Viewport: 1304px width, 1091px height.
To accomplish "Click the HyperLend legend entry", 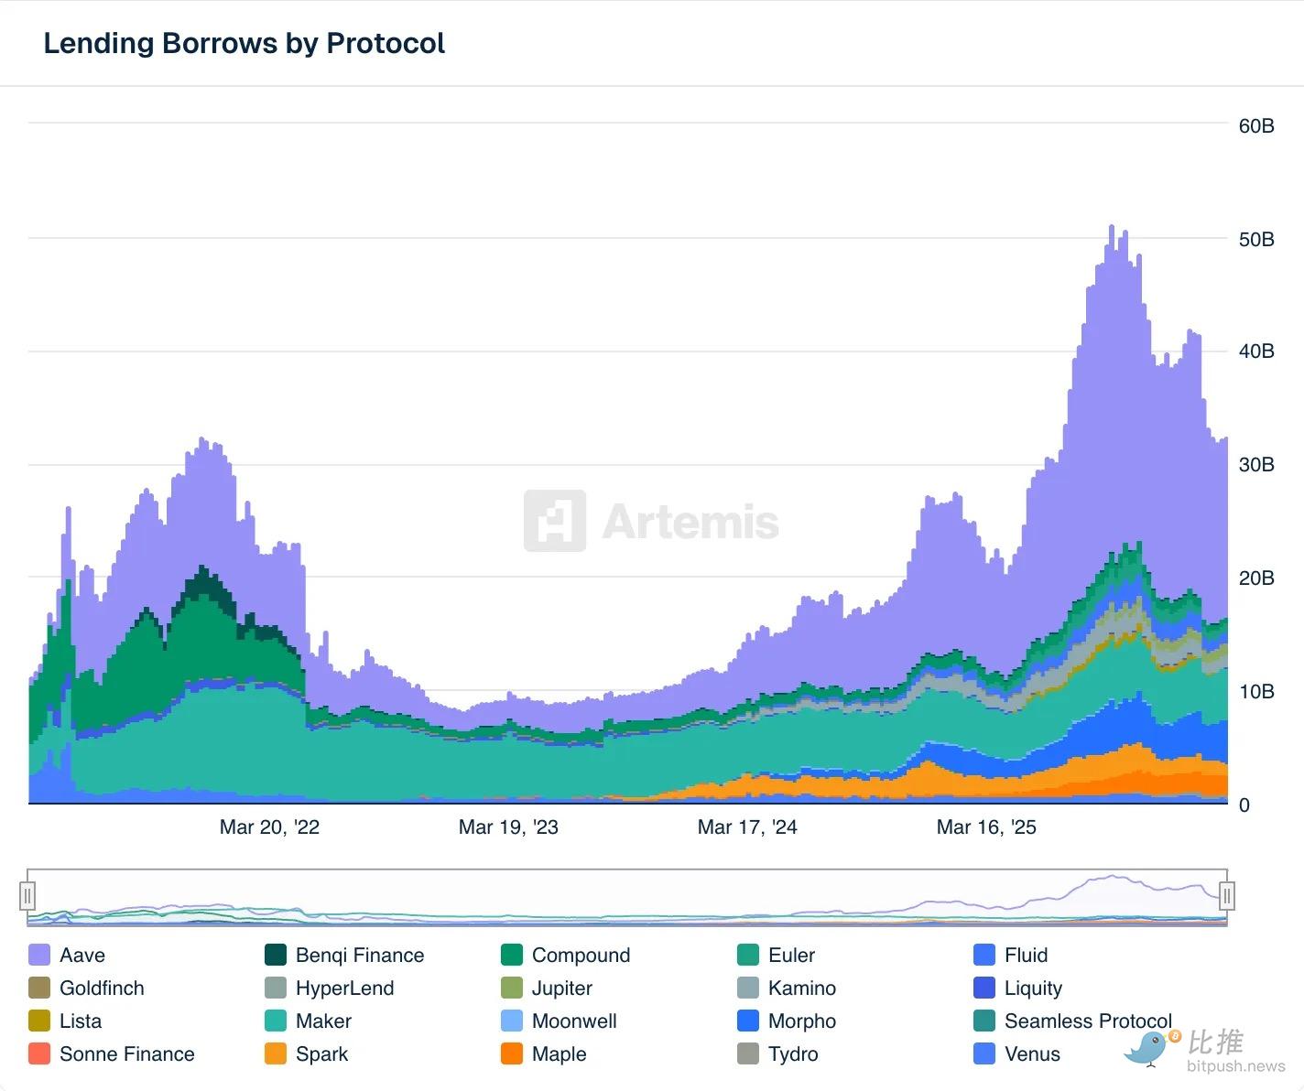I will 344,988.
